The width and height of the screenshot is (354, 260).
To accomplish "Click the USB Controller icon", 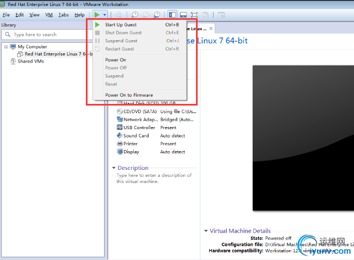I will click(x=119, y=128).
